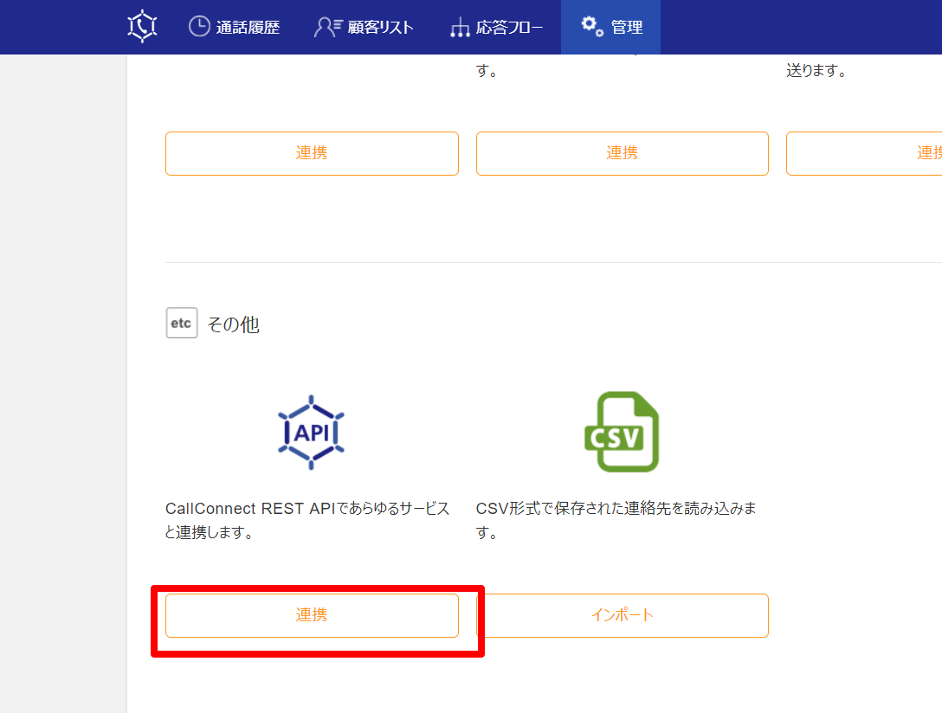The height and width of the screenshot is (713, 942).
Task: Click the green CSV file icon
Action: pos(622,432)
